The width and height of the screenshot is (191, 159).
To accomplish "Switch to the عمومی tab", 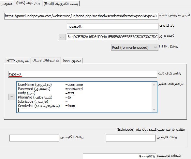I will click(x=7, y=4).
